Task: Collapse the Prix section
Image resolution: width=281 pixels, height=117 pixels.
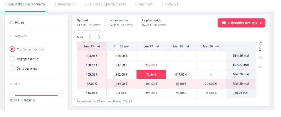Action: coord(11,84)
